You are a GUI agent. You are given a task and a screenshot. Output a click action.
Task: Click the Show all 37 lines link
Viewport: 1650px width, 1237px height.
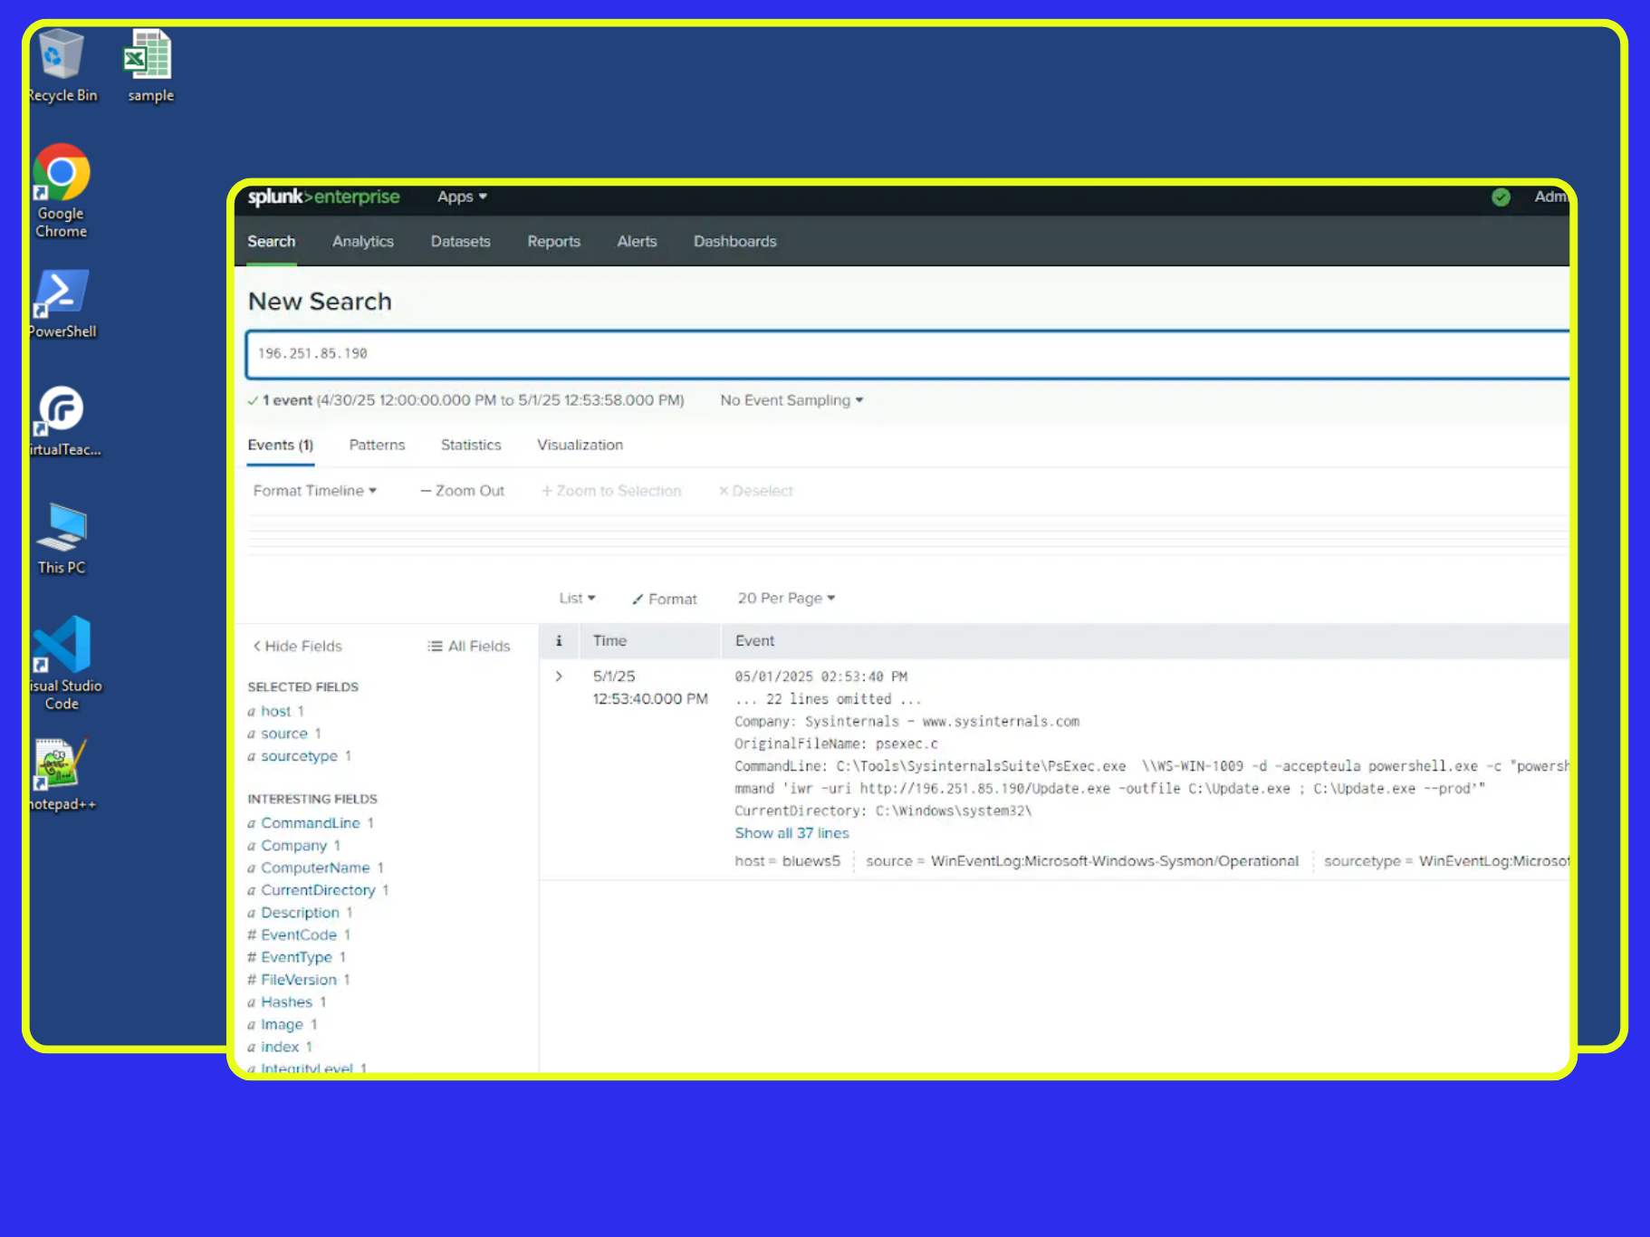(792, 833)
